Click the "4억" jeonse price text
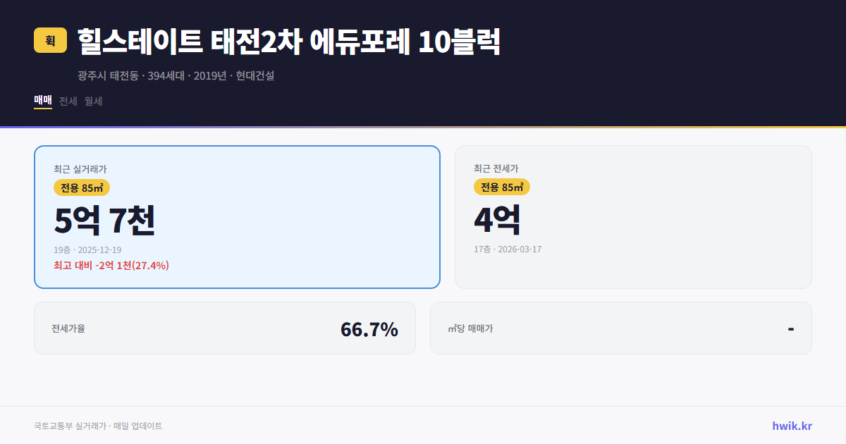Screen dimensions: 846x444 pyautogui.click(x=497, y=219)
